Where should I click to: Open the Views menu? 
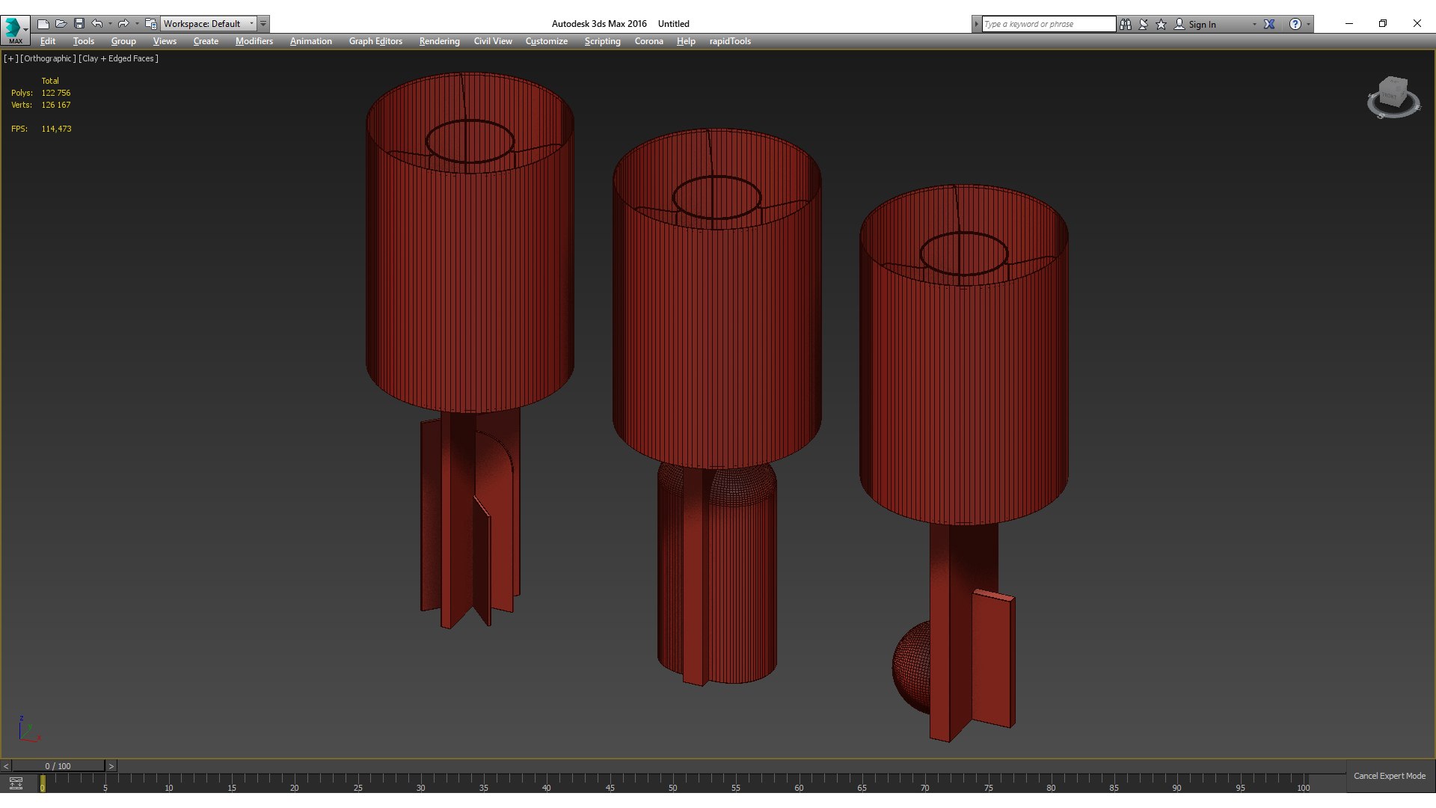(x=165, y=41)
